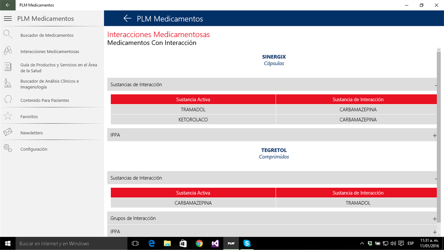The image size is (444, 250).
Task: Click the PLM app icon in taskbar
Action: click(231, 244)
